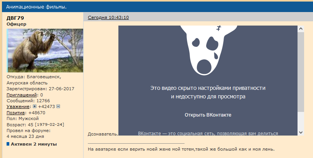Screen dimensions: 313x158
Task: Click the status Активен 2 минуты
Action: (x=34, y=144)
